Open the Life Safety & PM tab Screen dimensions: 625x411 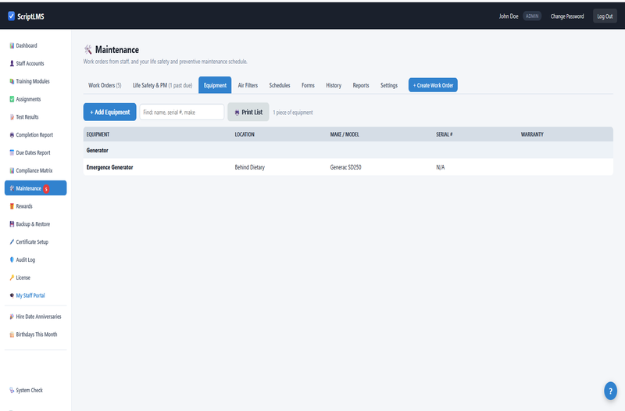(162, 85)
